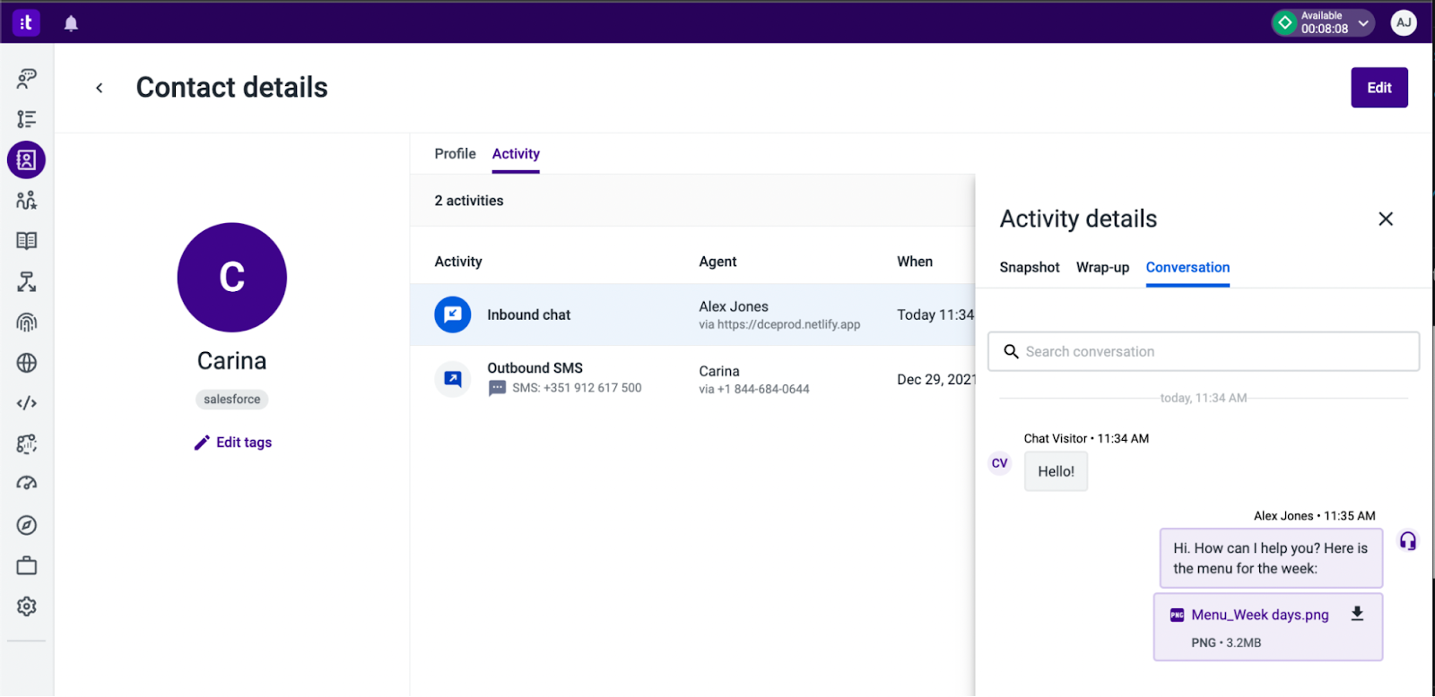Open the briefcase sidebar icon
Screen dimensions: 1435x697
(x=27, y=565)
